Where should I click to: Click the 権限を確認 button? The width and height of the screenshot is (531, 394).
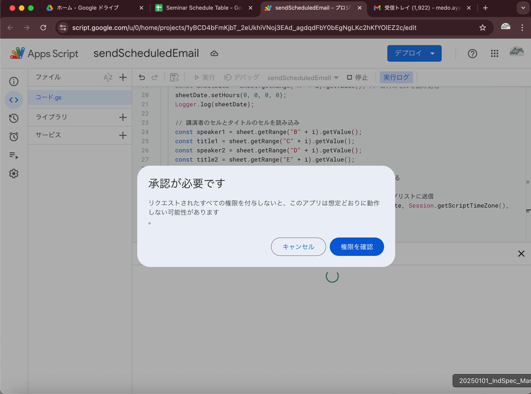[357, 246]
